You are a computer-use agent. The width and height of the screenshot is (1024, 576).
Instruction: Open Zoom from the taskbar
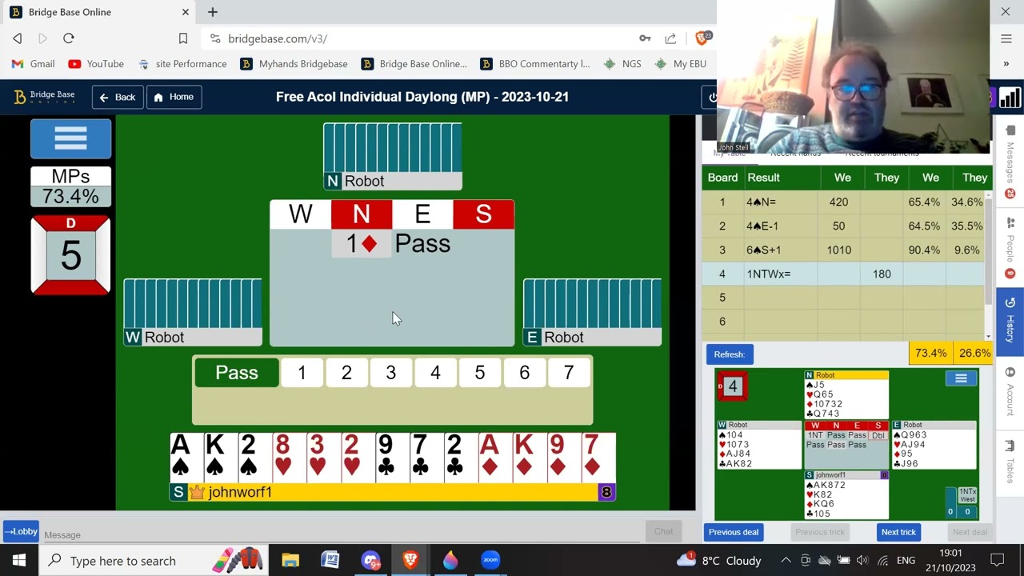(490, 560)
